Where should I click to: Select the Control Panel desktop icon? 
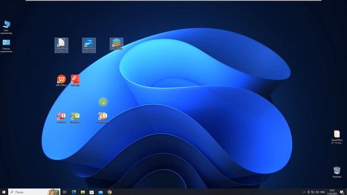click(6, 46)
